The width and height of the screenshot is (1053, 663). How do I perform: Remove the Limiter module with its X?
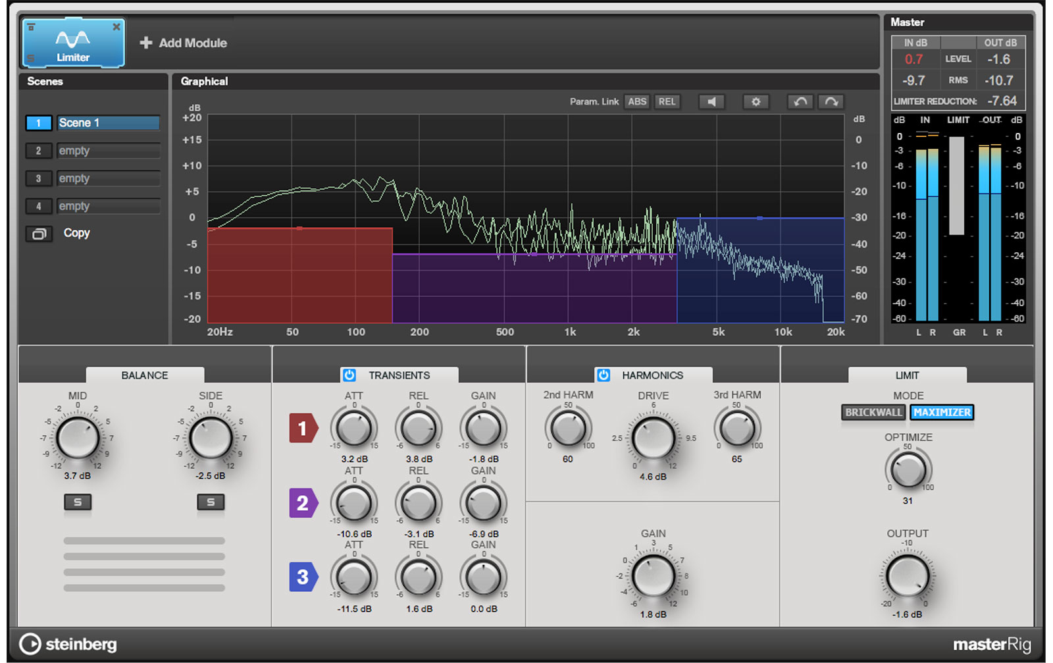pos(116,27)
